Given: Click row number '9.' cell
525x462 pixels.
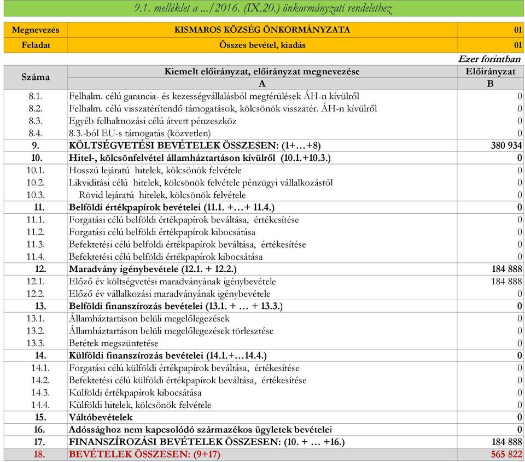Looking at the screenshot, I should [36, 145].
